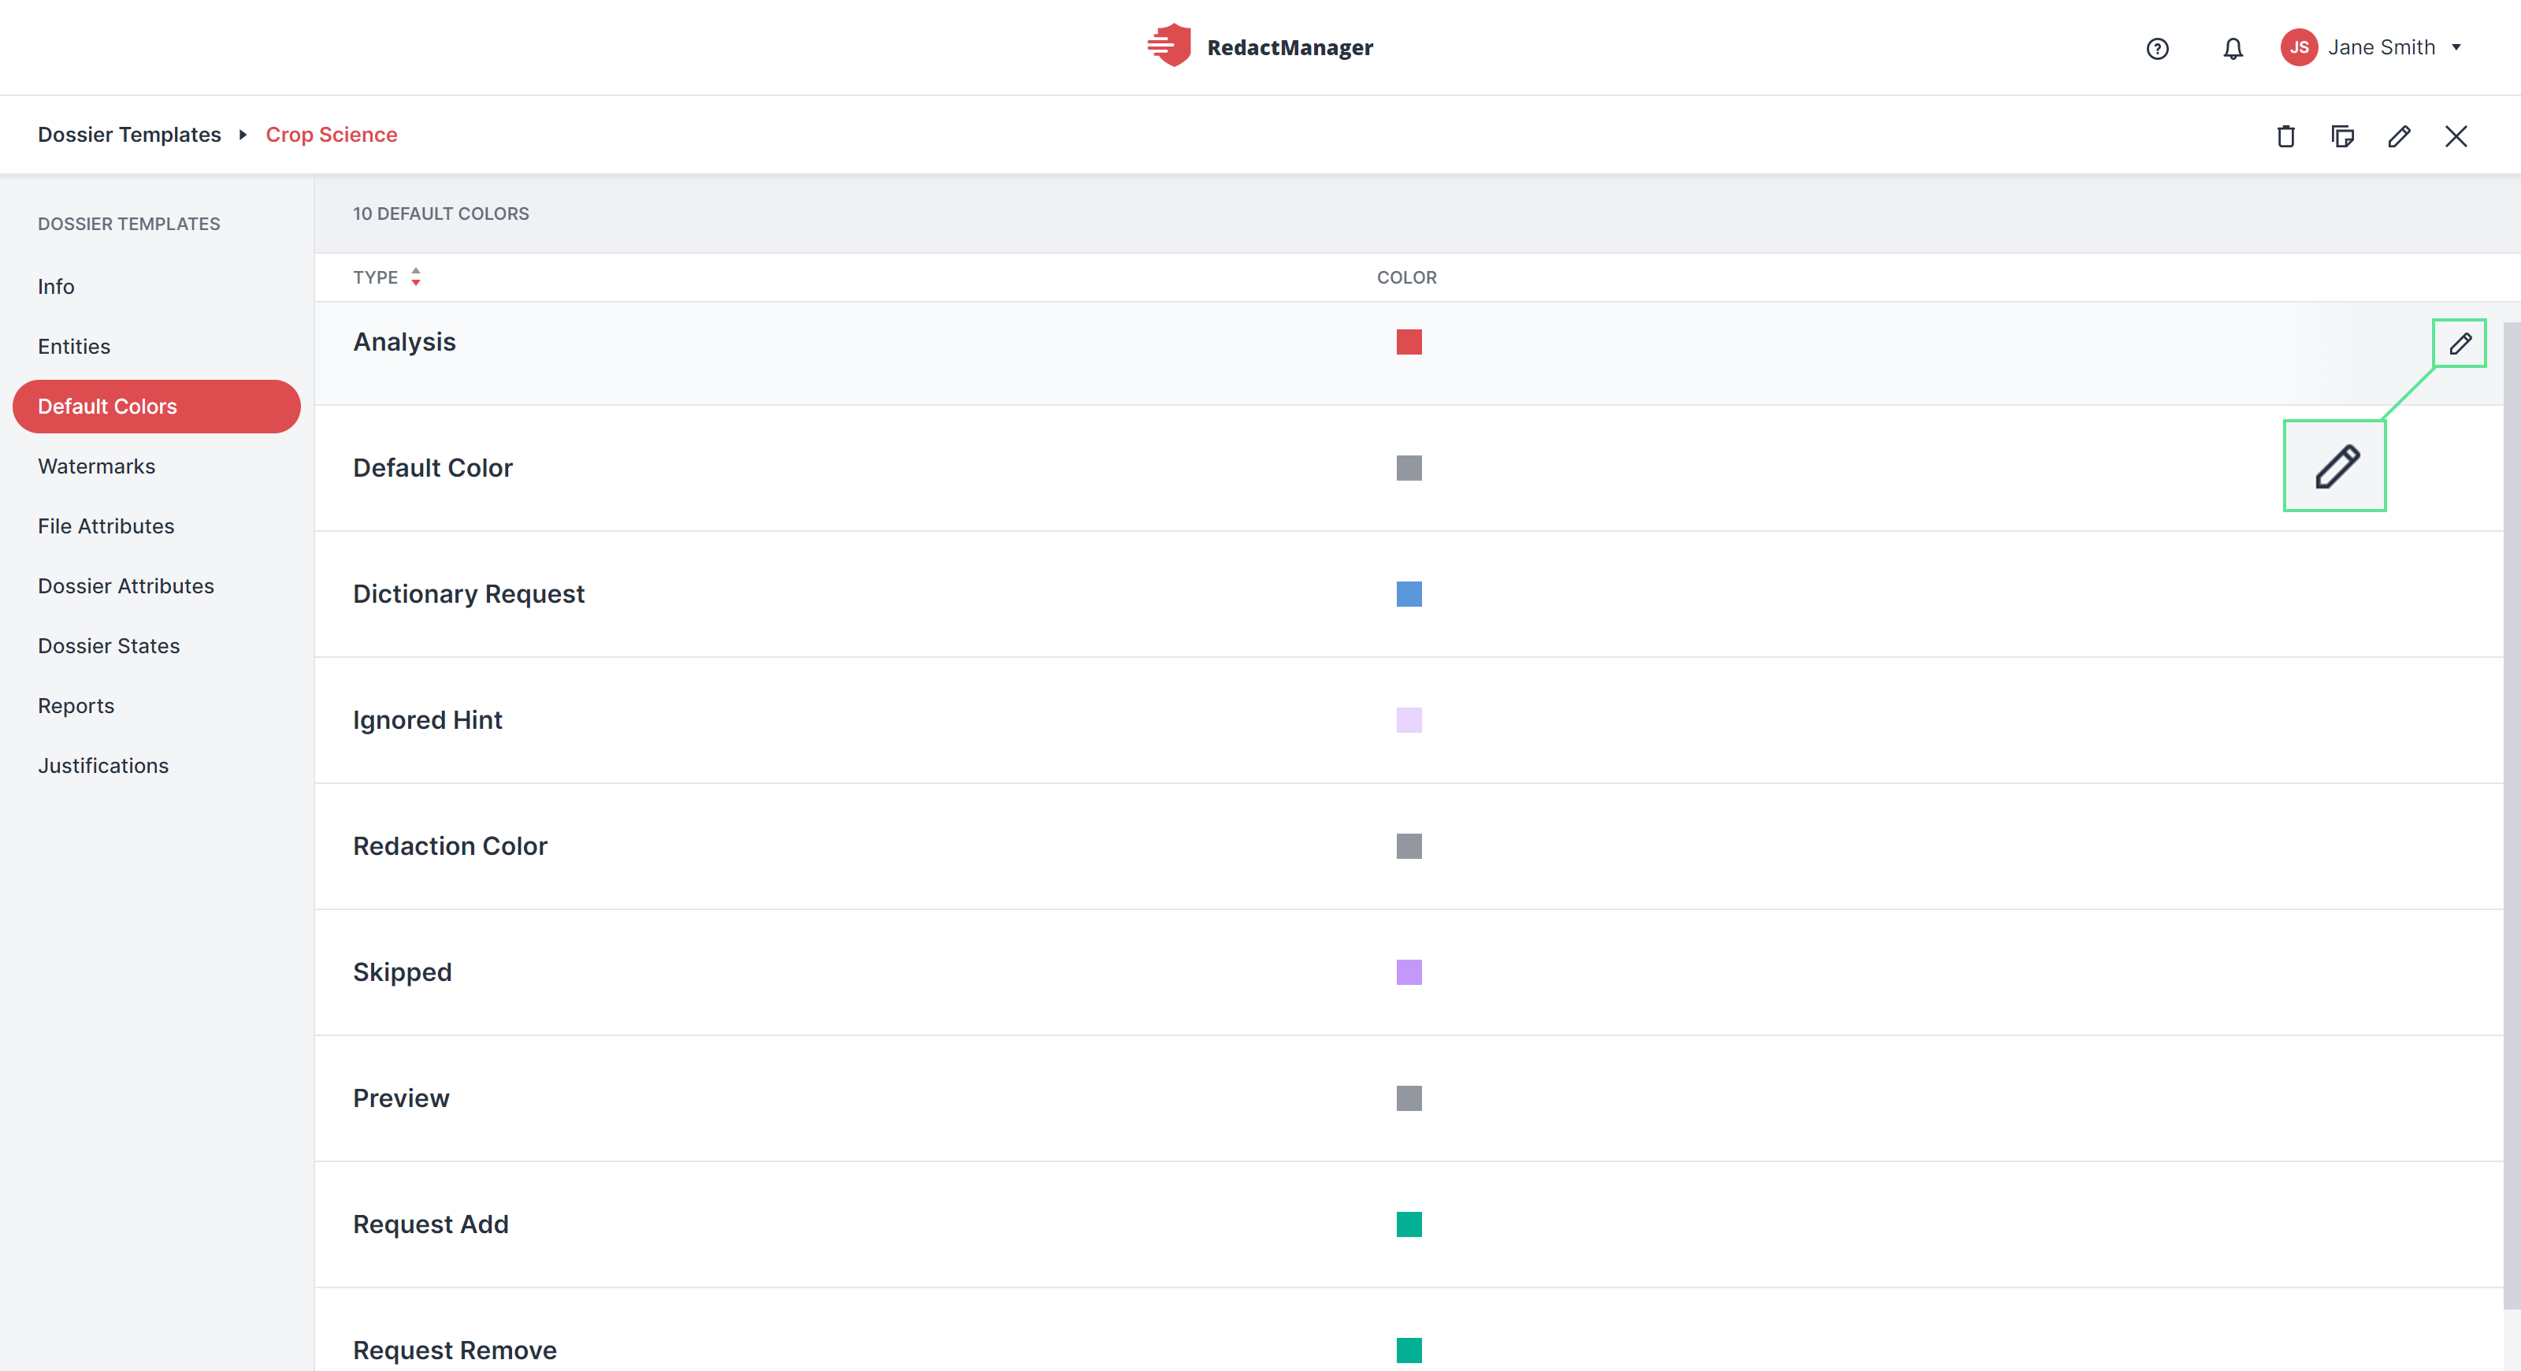The height and width of the screenshot is (1371, 2521).
Task: Click the blue Dictionary Request swatch
Action: [1409, 594]
